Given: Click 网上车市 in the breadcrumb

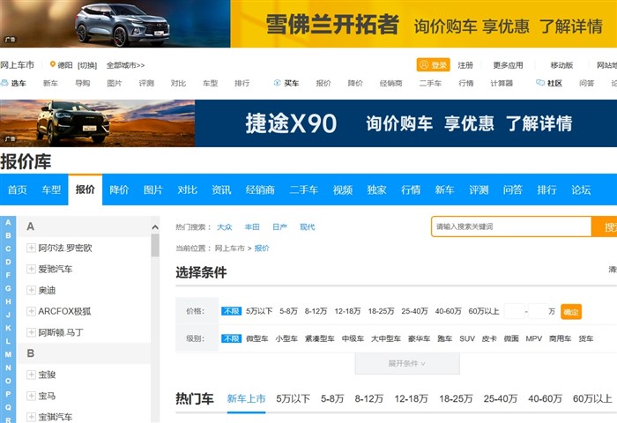Looking at the screenshot, I should (x=229, y=248).
